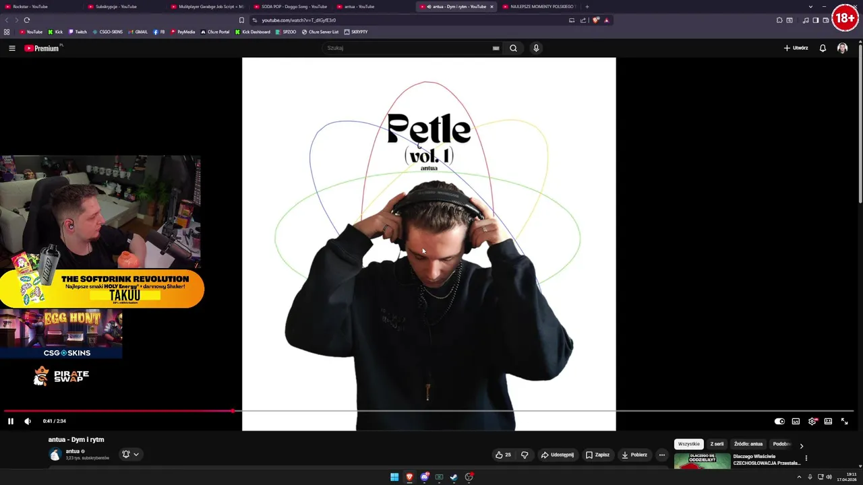The image size is (863, 485).
Task: Open options for the Czechosłowacja recommended video
Action: (x=806, y=458)
